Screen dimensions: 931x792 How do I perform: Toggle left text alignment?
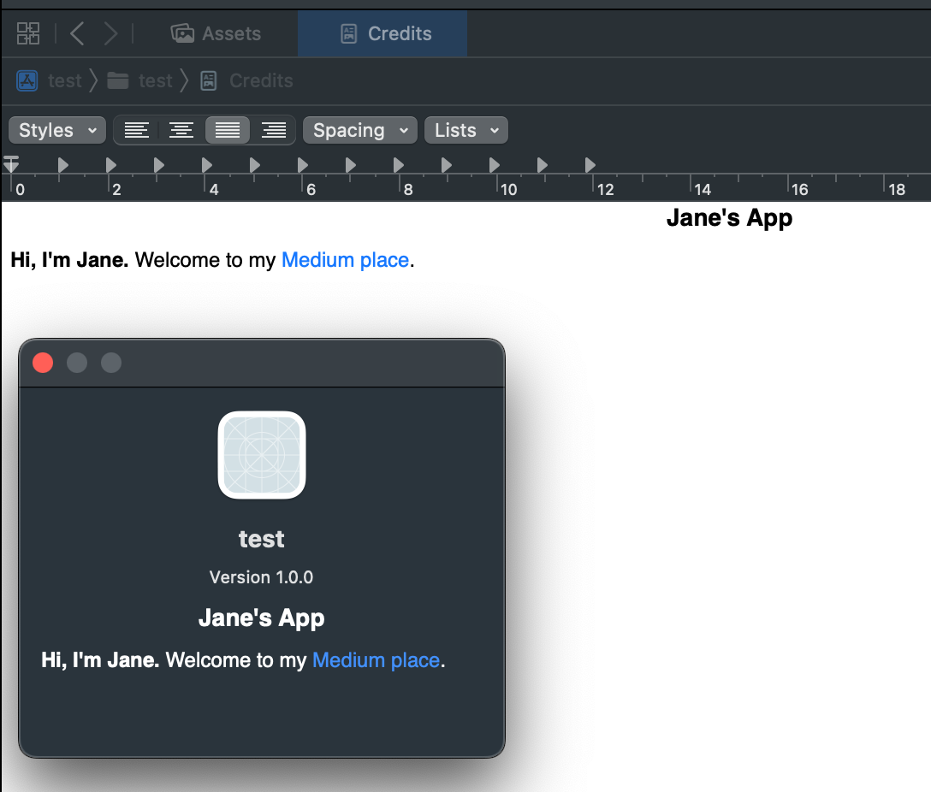pyautogui.click(x=137, y=130)
